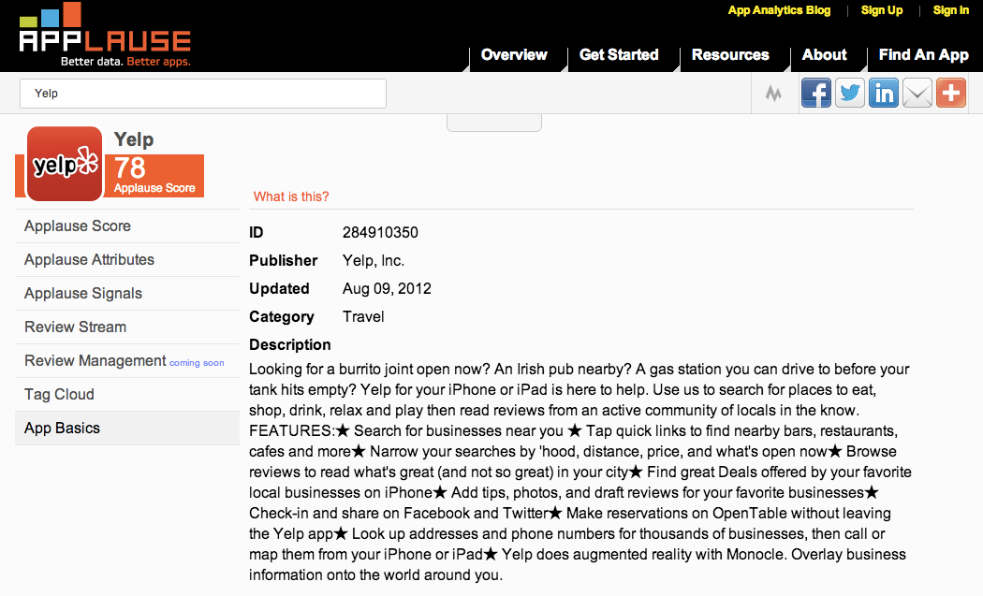Viewport: 983px width, 596px height.
Task: Click the search field containing 'Yelp'
Action: coord(202,94)
